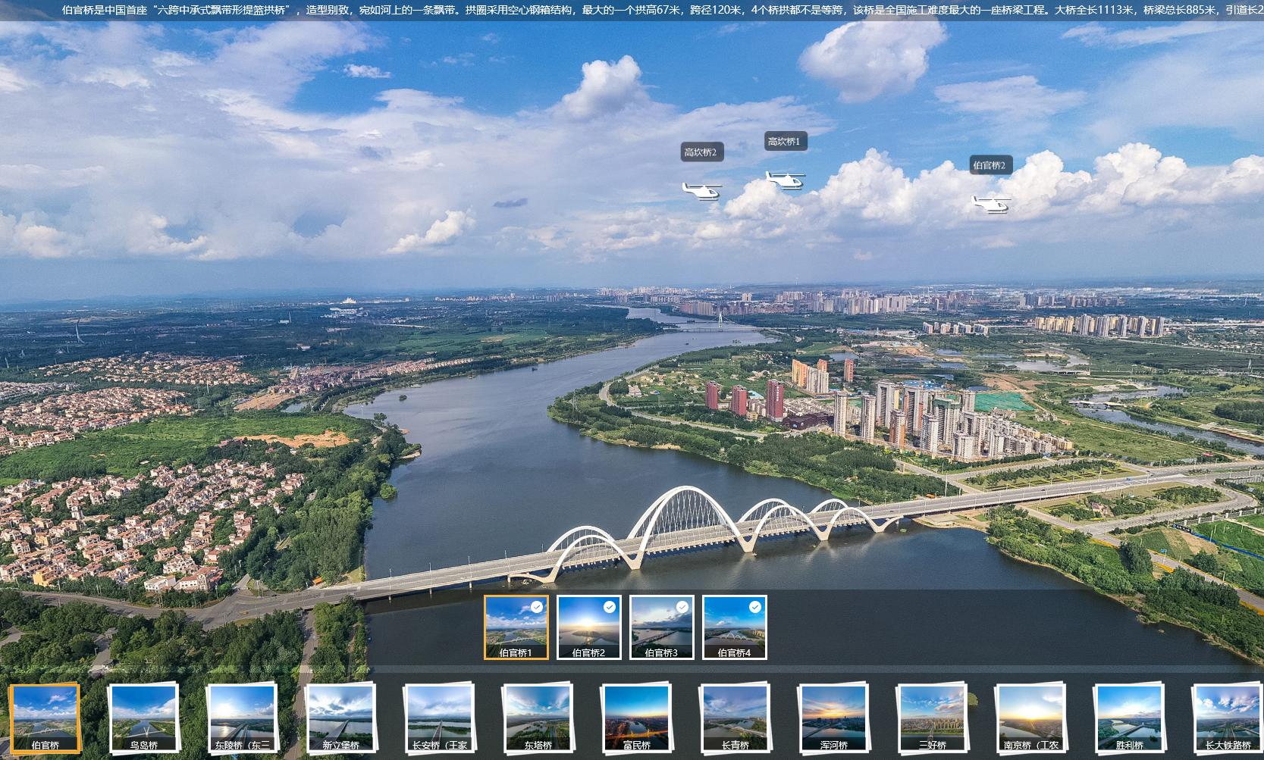Select the 鸟岛桥 album thumbnail
Screen dimensions: 1264x760
tap(144, 717)
